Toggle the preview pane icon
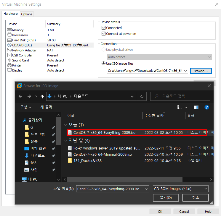 click(196, 107)
